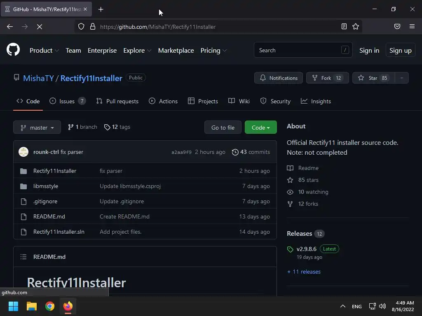Switch to the Actions tab
The height and width of the screenshot is (316, 422).
163,101
